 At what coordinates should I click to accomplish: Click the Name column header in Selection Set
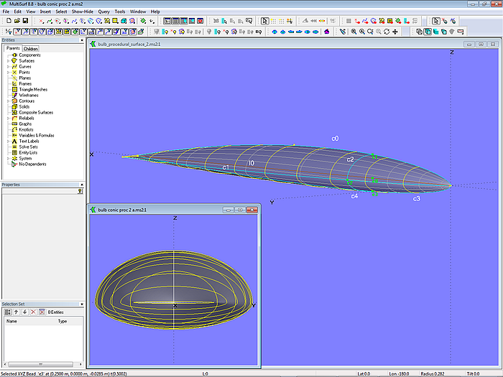[12, 322]
